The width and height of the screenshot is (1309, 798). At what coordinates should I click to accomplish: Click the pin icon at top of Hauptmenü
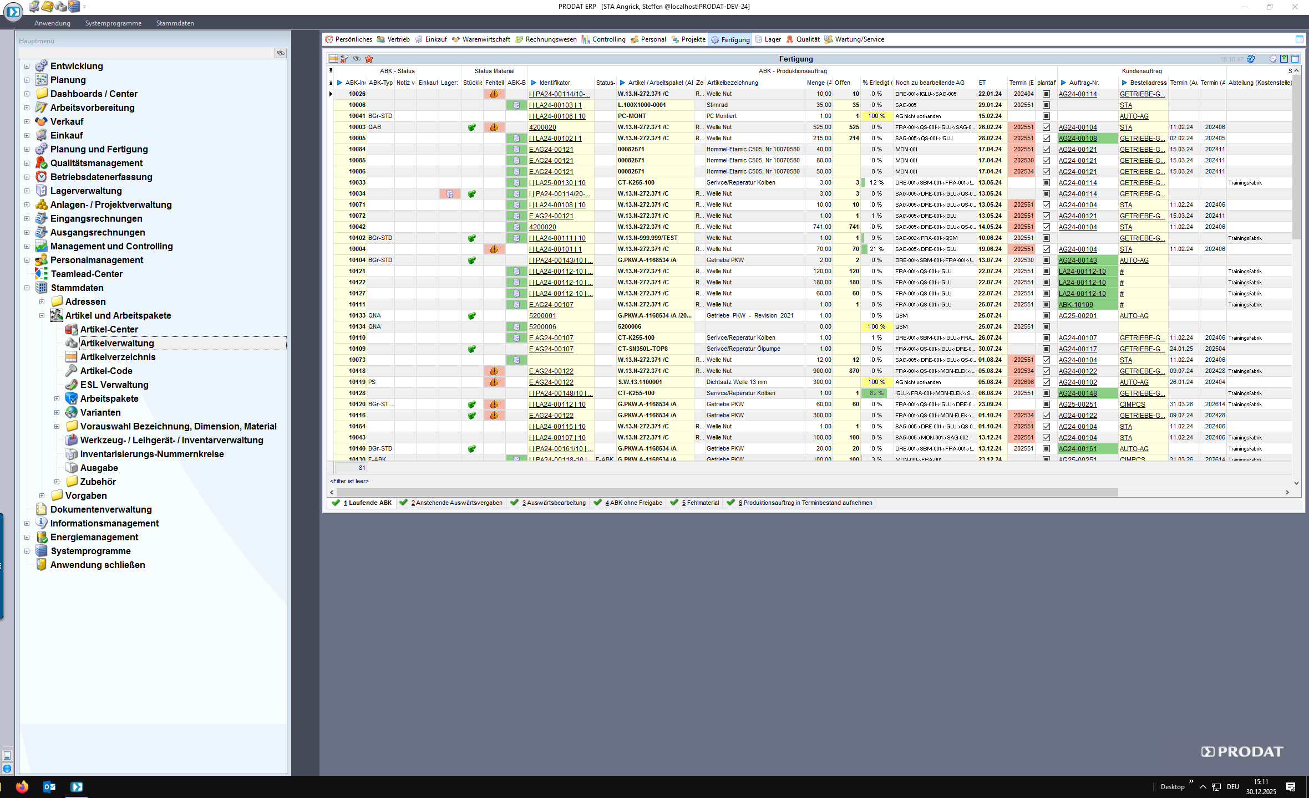[x=281, y=53]
